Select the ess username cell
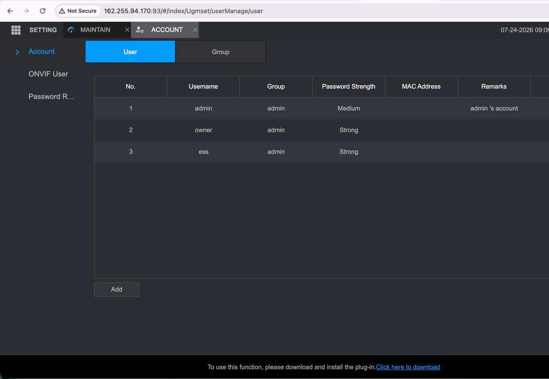The height and width of the screenshot is (379, 549). tap(203, 152)
